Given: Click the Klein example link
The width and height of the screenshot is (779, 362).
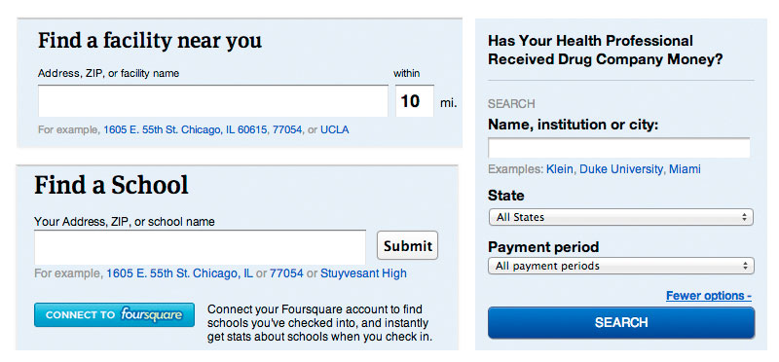Looking at the screenshot, I should pyautogui.click(x=560, y=169).
